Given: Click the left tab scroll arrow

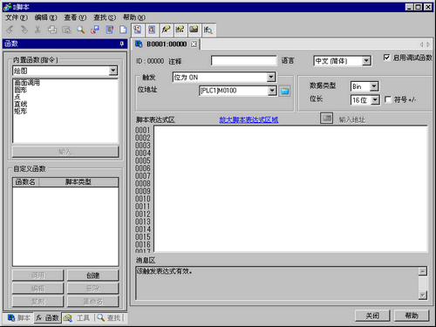Looking at the screenshot, I should coord(421,44).
